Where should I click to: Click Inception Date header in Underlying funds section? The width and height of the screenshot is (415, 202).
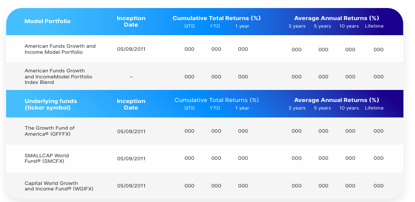131,104
